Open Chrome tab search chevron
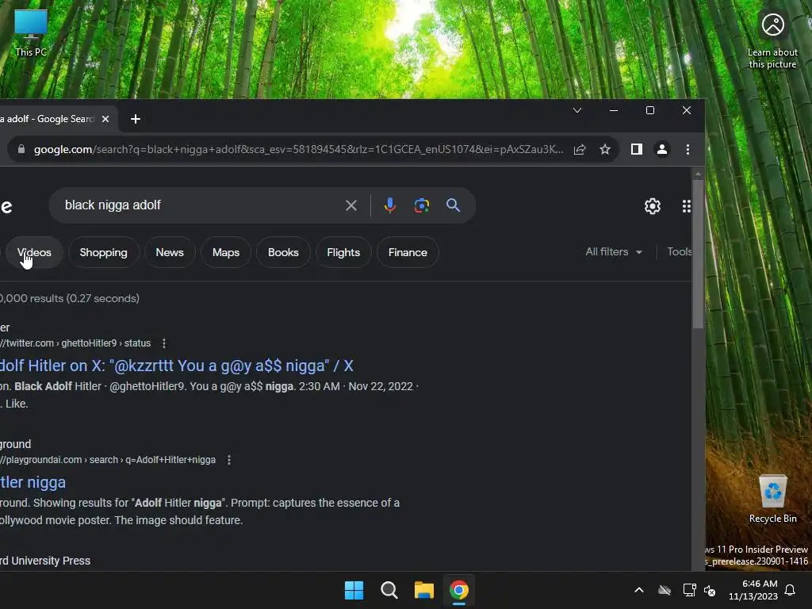This screenshot has width=812, height=609. tap(577, 110)
